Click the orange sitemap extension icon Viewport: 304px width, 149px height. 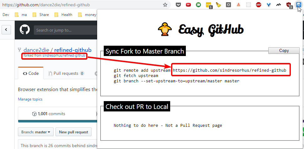pos(239,5)
